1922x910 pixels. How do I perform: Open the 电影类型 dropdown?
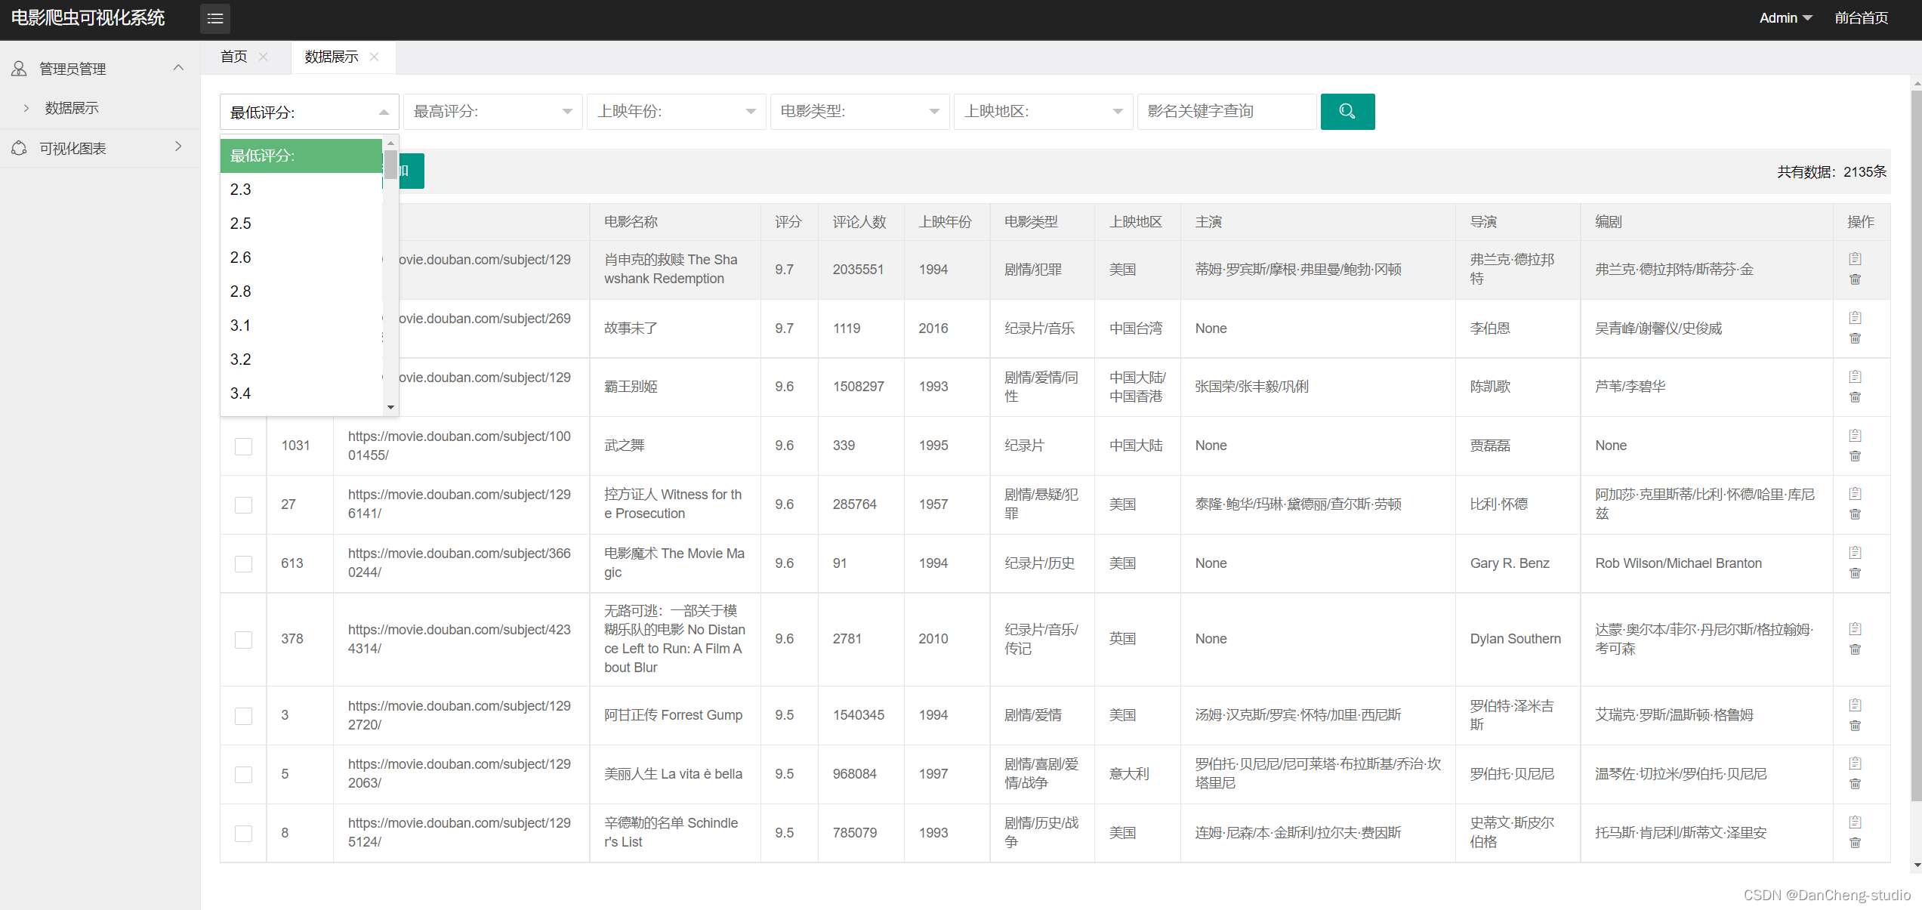860,112
